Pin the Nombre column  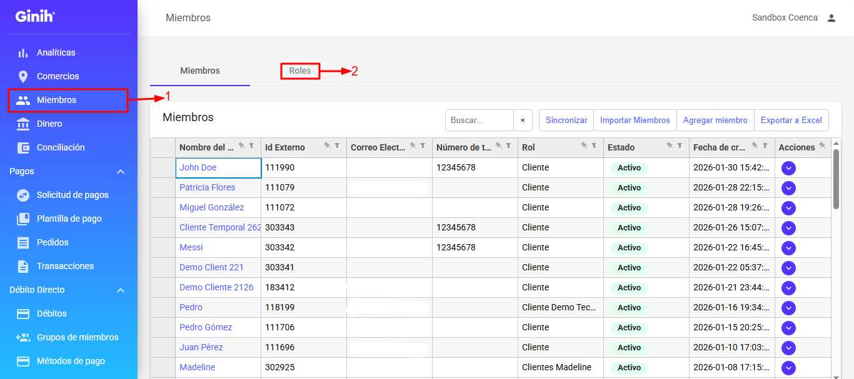pos(241,145)
